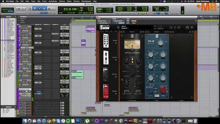Select the Scrubber speaker tool
Image resolution: width=220 pixels, height=124 pixels.
click(49, 9)
